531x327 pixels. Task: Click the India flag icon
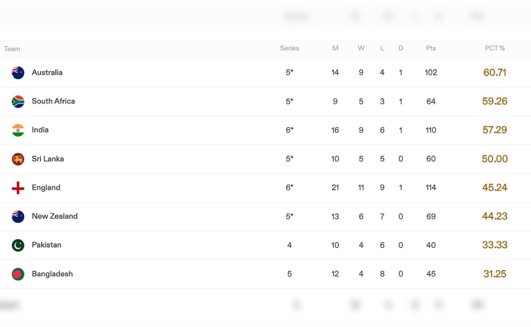[x=18, y=130]
